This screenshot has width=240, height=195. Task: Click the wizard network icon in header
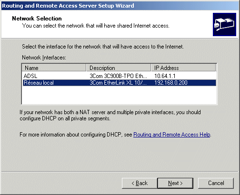(224, 24)
